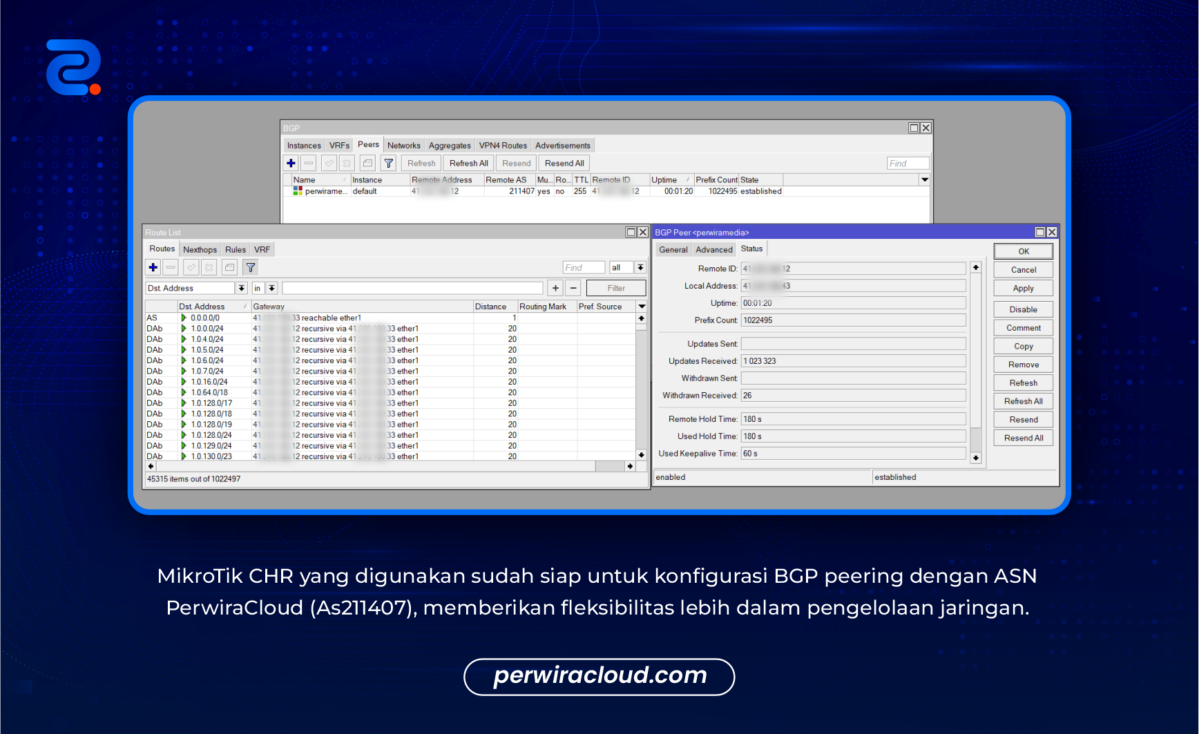Add a new BGP peer
This screenshot has height=734, width=1199.
[291, 163]
